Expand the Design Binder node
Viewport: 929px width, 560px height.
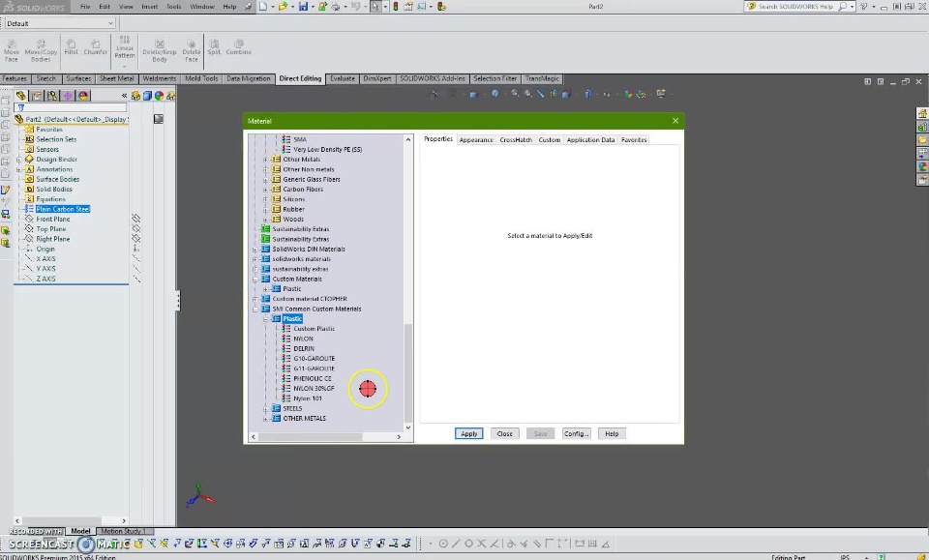[x=19, y=160]
